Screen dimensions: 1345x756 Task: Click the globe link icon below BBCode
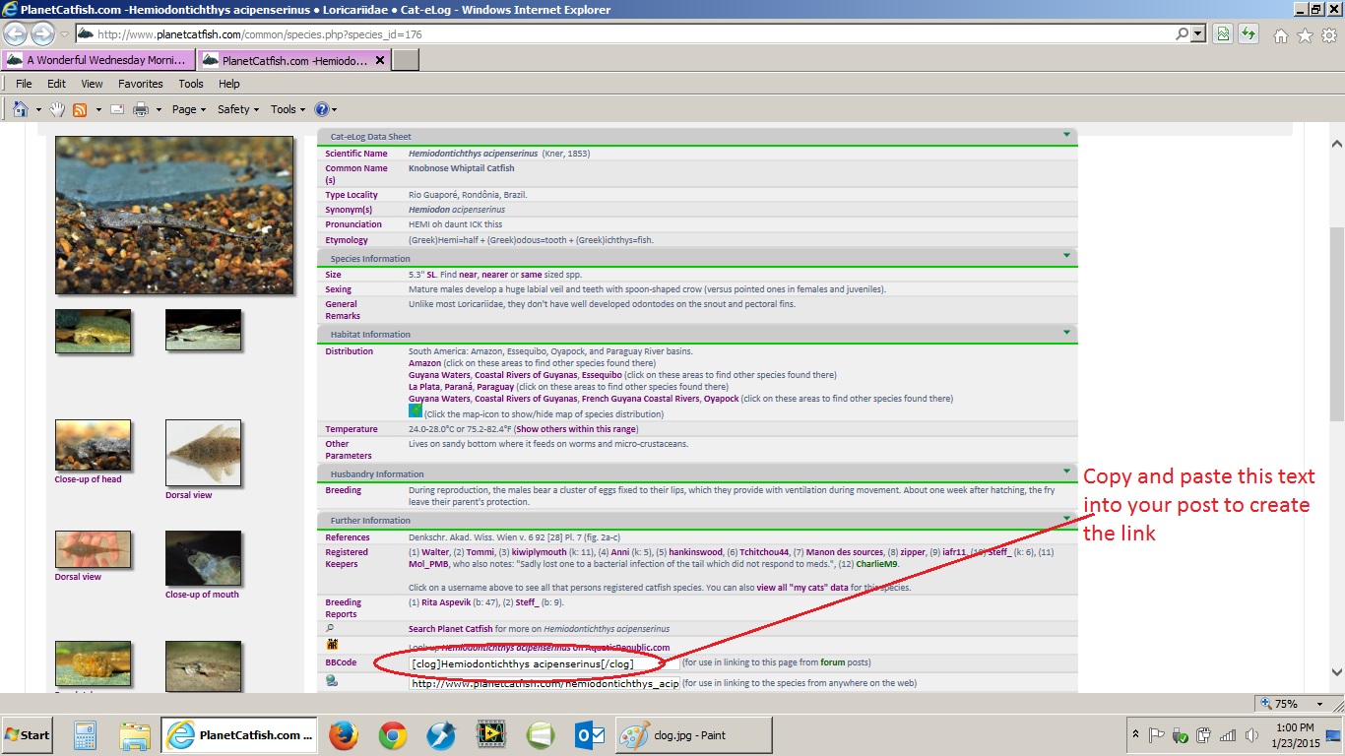(x=332, y=680)
